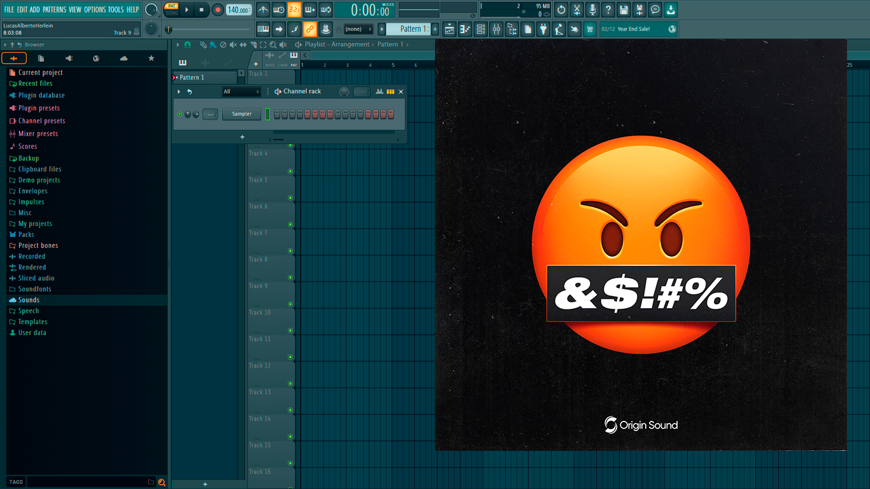Toggle the loop recording icon
Image resolution: width=870 pixels, height=489 pixels.
pos(325,10)
